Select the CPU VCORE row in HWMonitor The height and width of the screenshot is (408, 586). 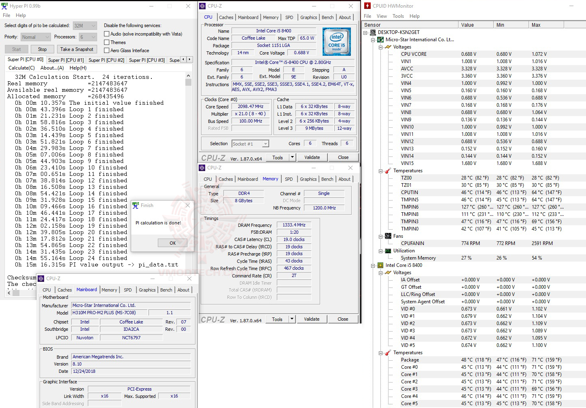pos(474,54)
